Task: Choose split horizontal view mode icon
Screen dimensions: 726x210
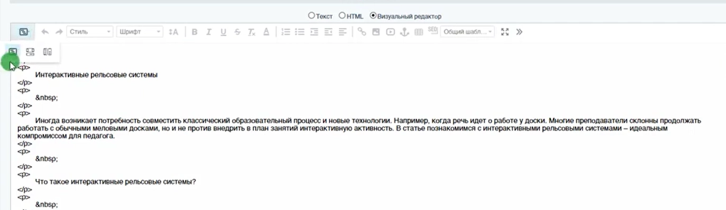Action: [x=30, y=52]
